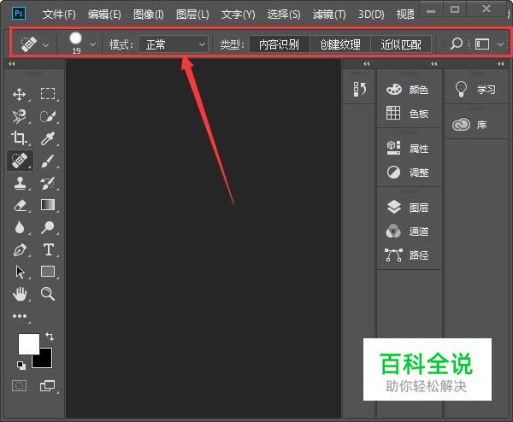Expand the History panel column arrows
513x422 pixels.
pyautogui.click(x=367, y=64)
